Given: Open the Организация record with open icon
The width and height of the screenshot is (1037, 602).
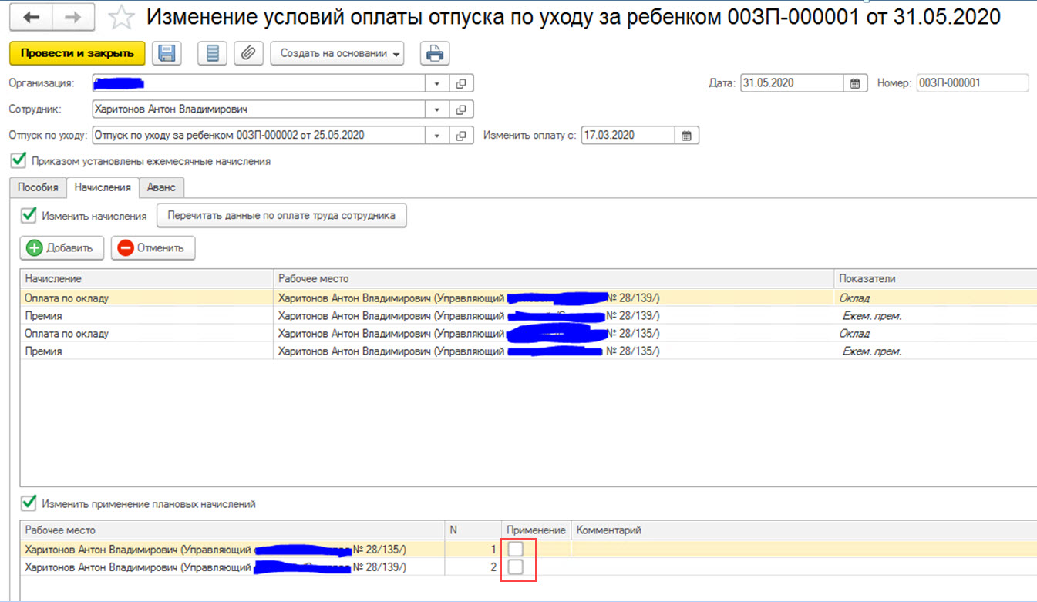Looking at the screenshot, I should pos(461,83).
